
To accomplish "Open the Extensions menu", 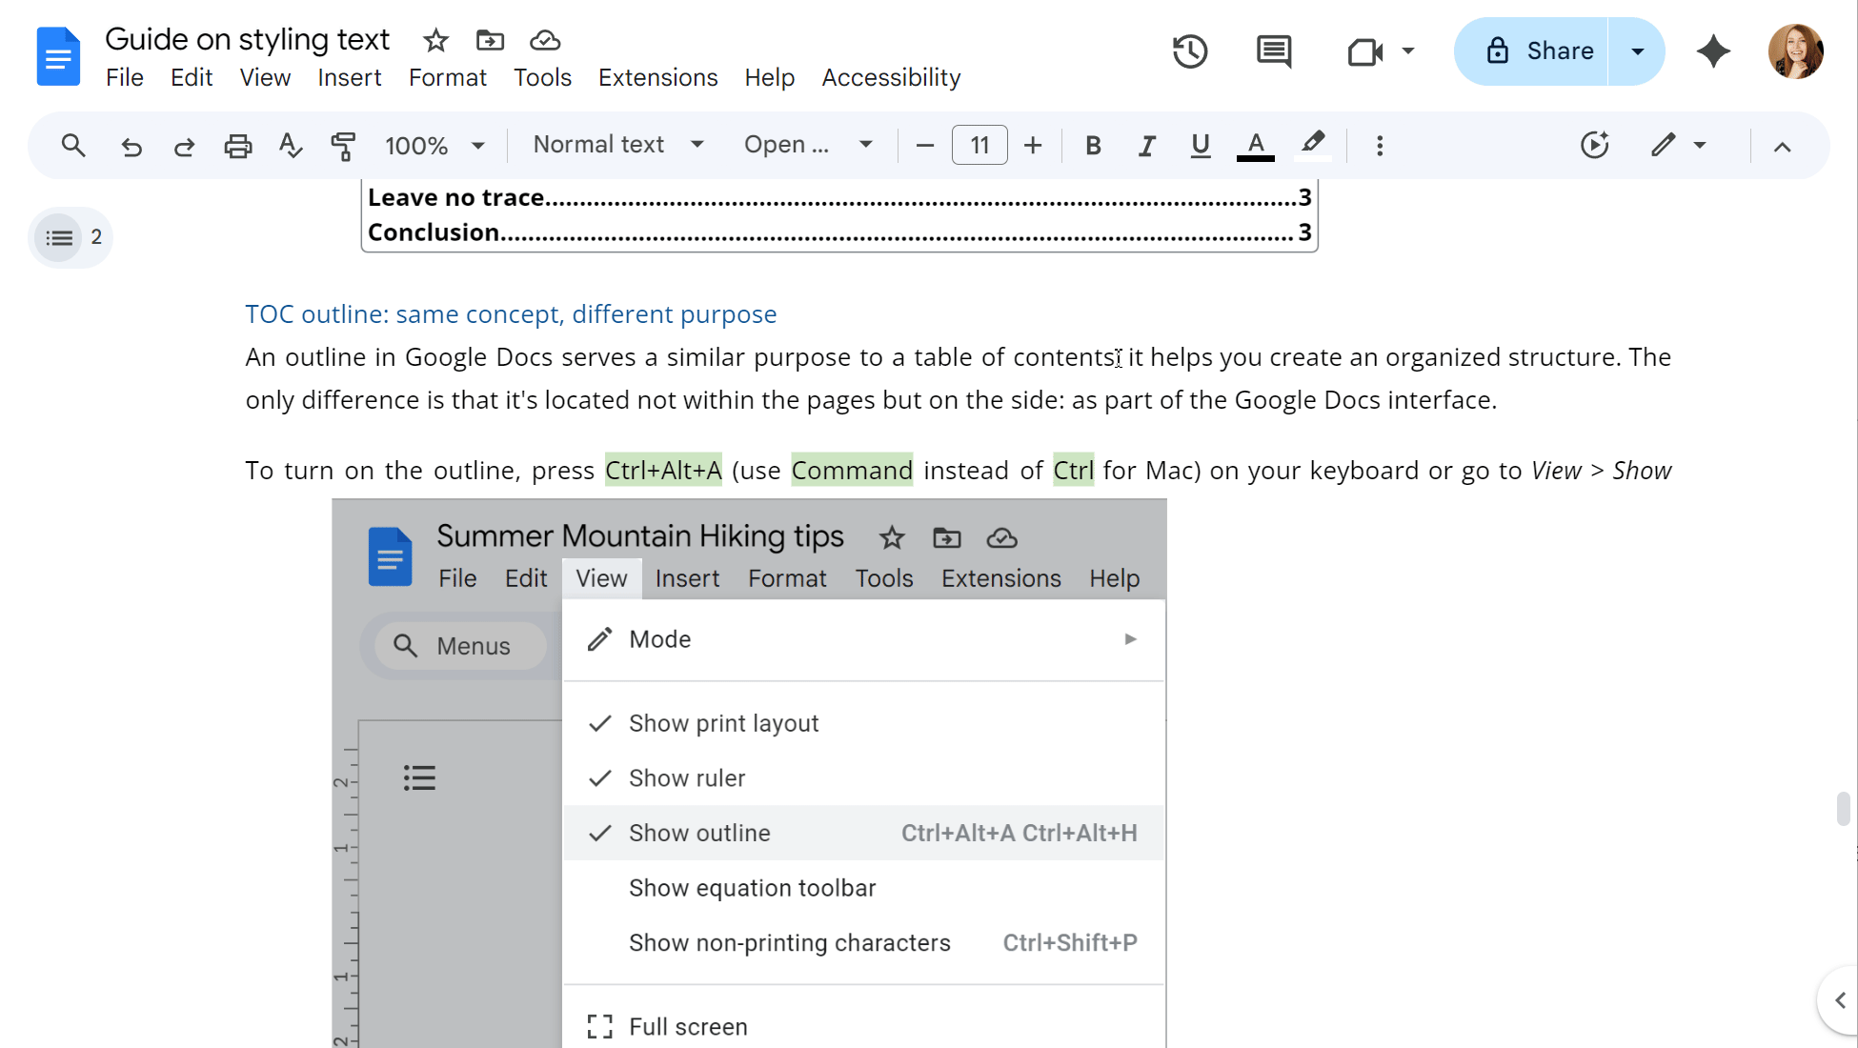I will click(x=658, y=78).
